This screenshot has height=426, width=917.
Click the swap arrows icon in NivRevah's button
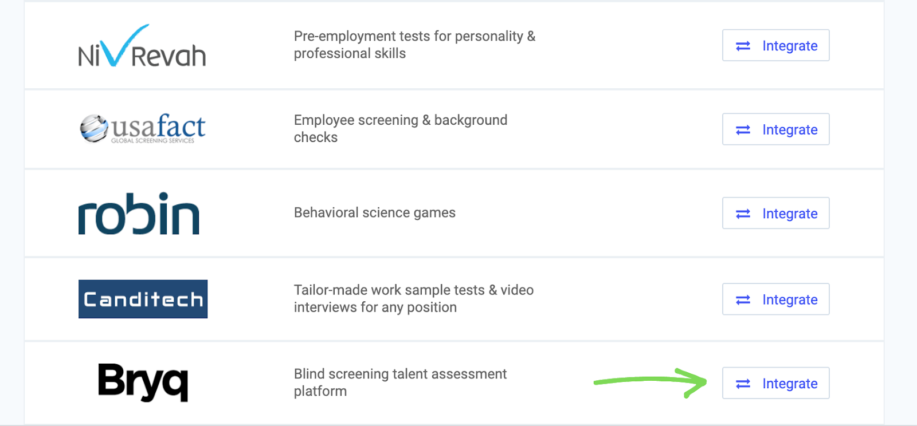click(x=743, y=46)
